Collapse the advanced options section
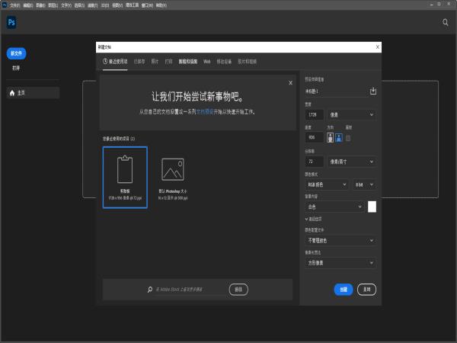Viewport: 457px width, 343px height. pos(313,219)
